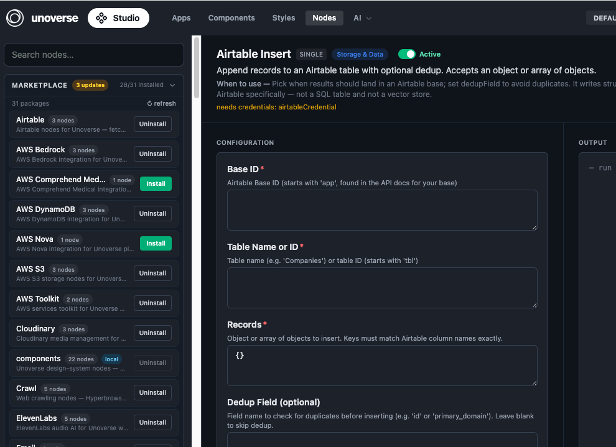
Task: Click the DEFAULT button in header
Action: tap(601, 18)
